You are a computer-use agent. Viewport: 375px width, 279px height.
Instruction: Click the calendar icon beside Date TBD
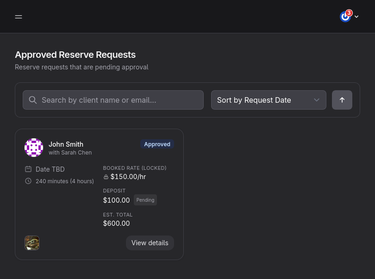pos(28,169)
